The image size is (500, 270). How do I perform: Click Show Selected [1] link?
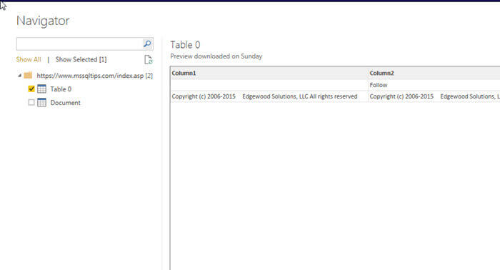pyautogui.click(x=81, y=59)
